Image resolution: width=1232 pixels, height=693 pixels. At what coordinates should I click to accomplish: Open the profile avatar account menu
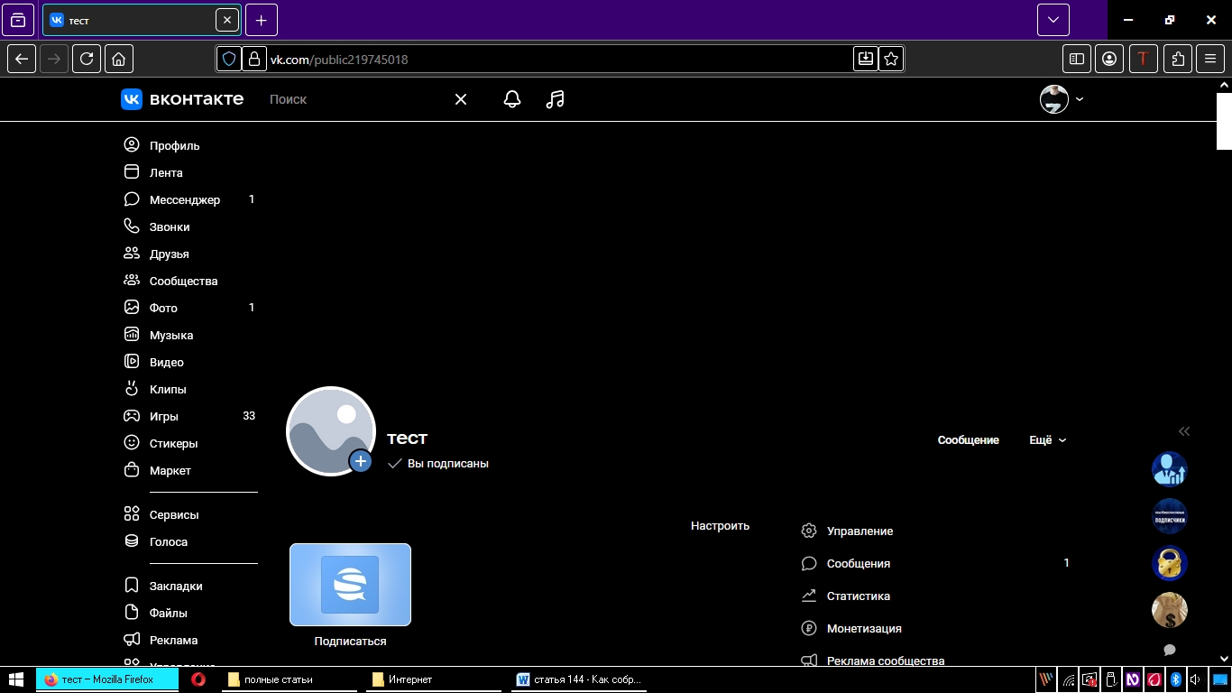(1062, 99)
